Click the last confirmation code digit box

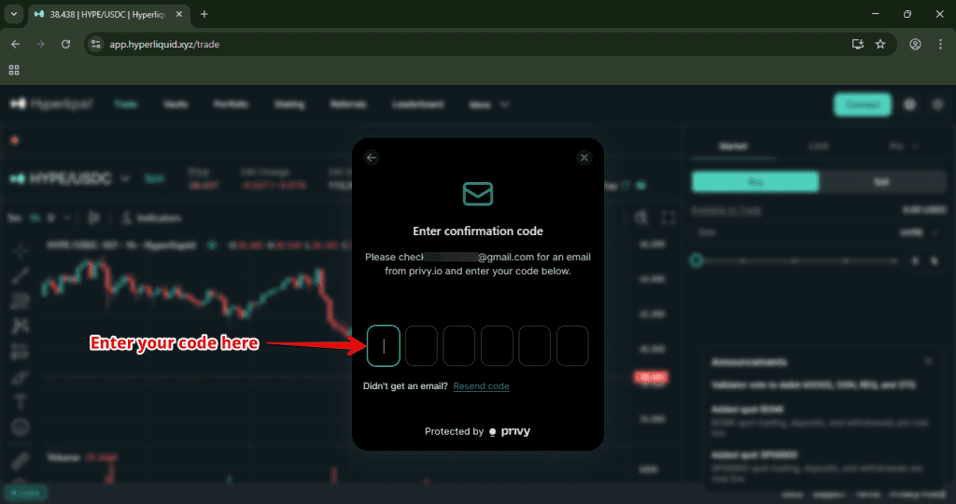[572, 345]
